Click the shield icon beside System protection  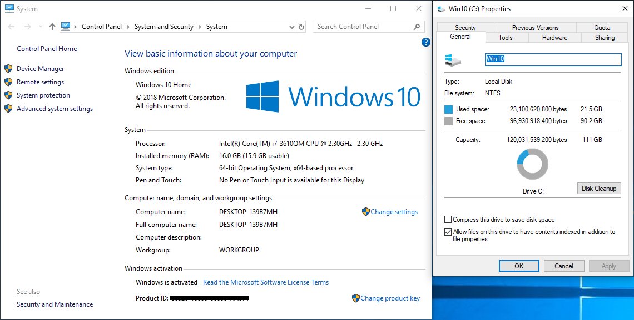coord(8,95)
